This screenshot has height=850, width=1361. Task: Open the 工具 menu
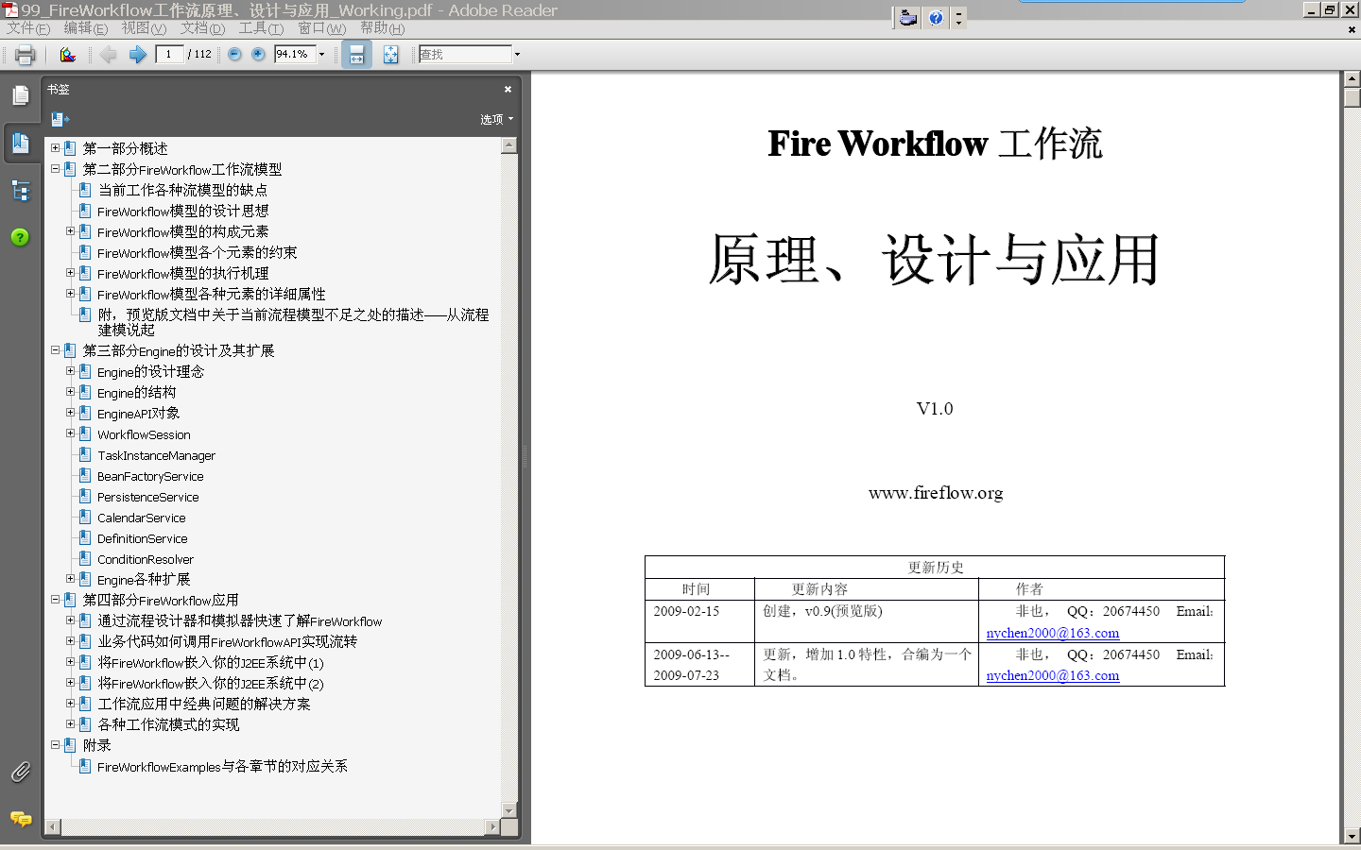[261, 28]
